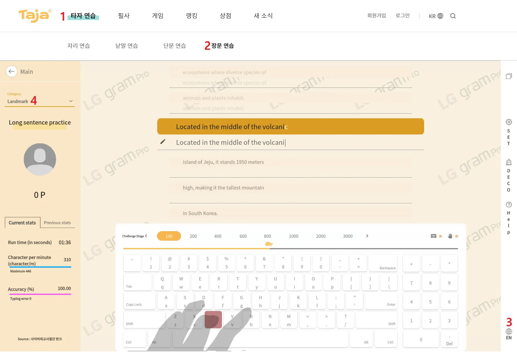Click the Backspace key on virtual keyboard
This screenshot has width=517, height=352.
[383, 263]
